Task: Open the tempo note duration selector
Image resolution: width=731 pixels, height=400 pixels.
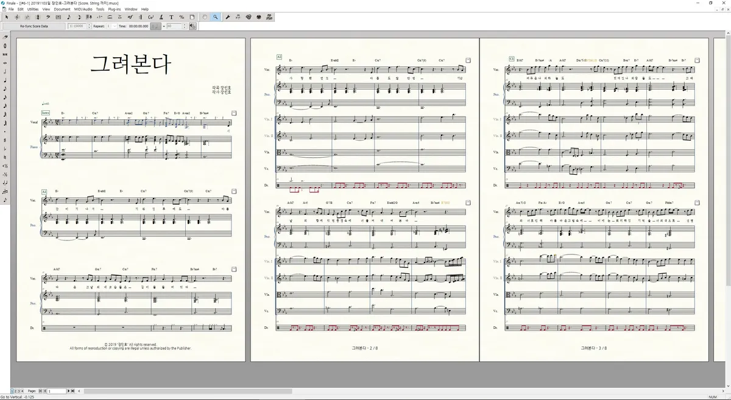Action: 157,26
